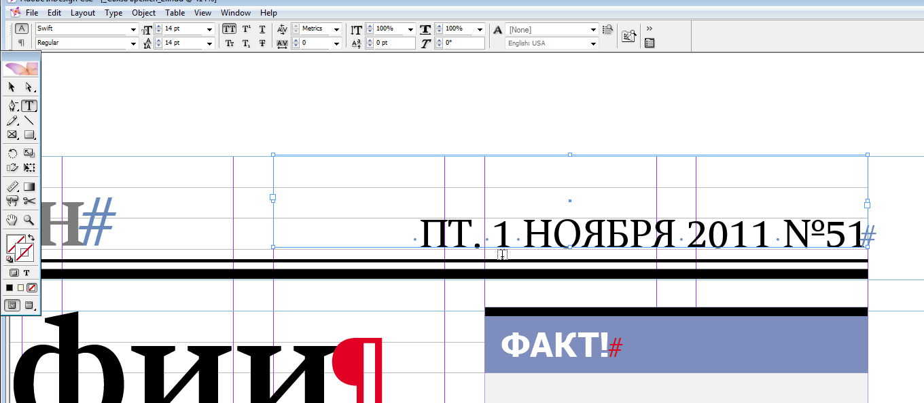Image resolution: width=924 pixels, height=403 pixels.
Task: Open the Metrics kerning dropdown
Action: [336, 29]
